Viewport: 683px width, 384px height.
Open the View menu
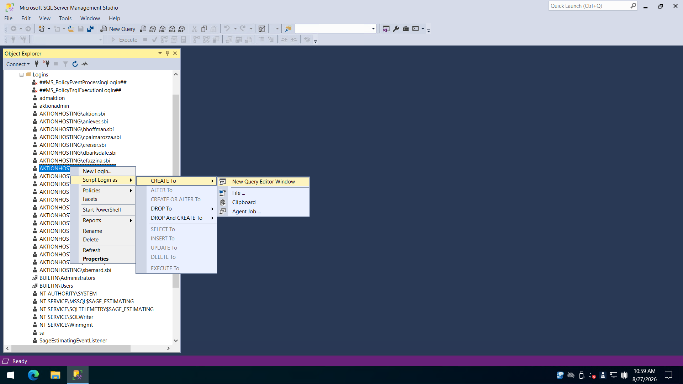[44, 18]
